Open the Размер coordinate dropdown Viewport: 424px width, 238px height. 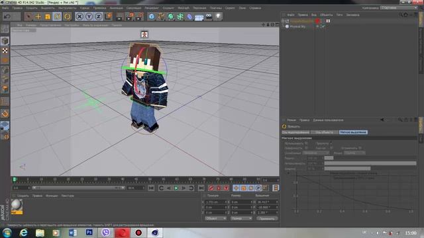click(241, 218)
